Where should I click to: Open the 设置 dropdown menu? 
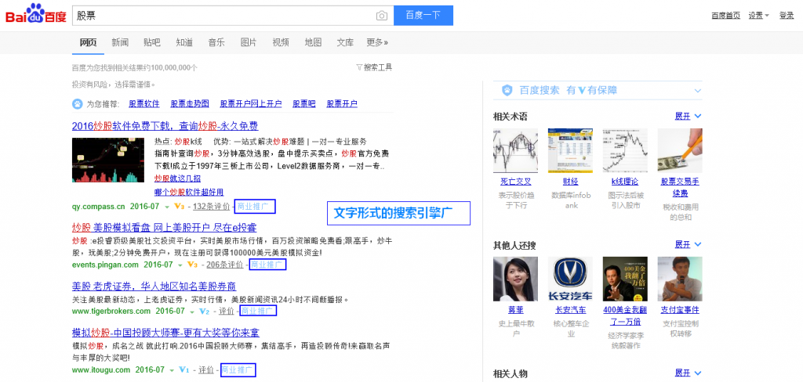(758, 16)
